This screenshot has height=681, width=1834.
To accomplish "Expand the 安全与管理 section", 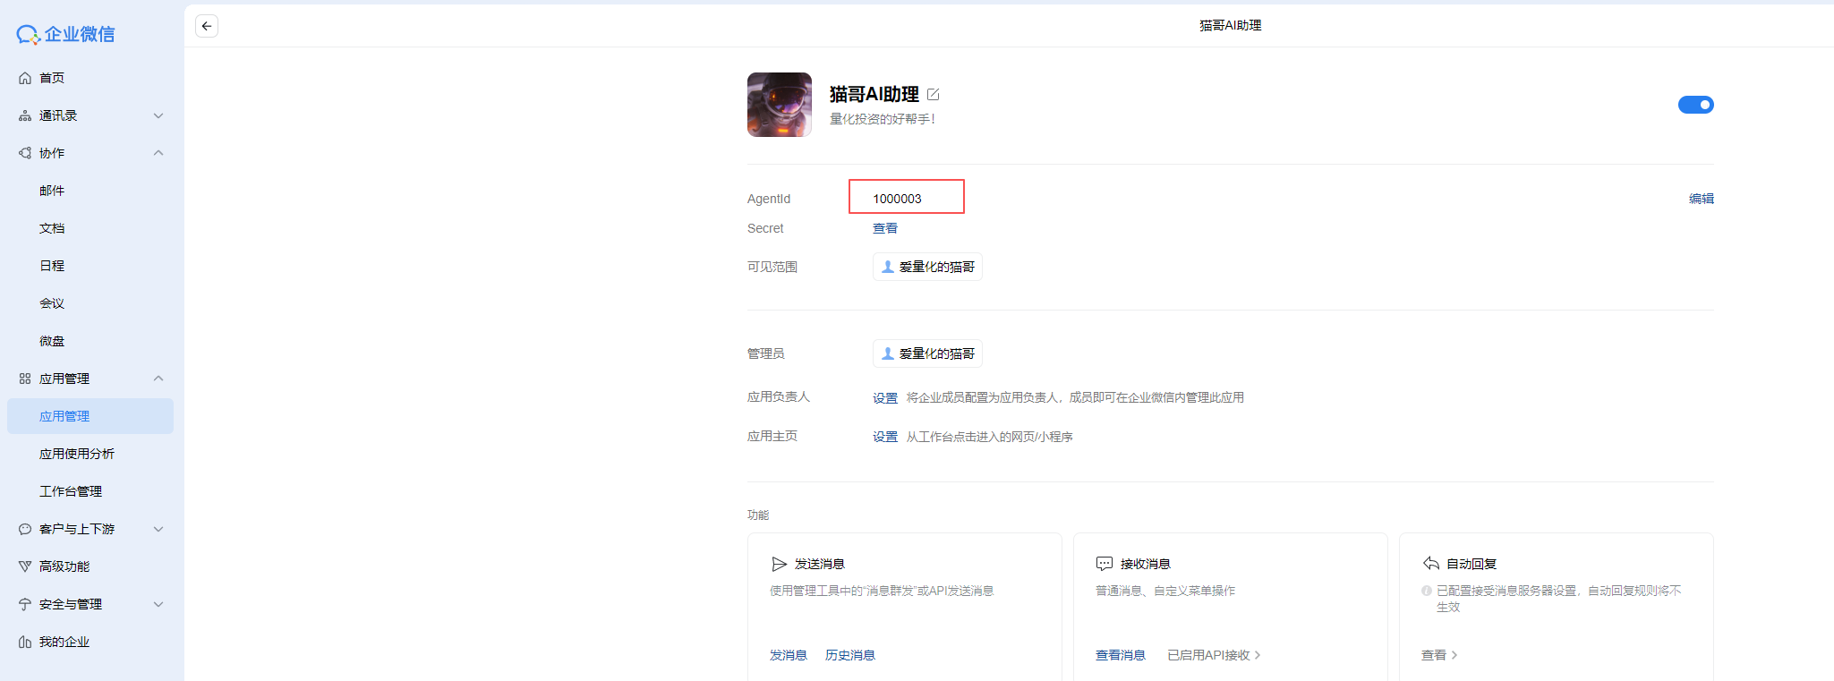I will click(x=90, y=604).
